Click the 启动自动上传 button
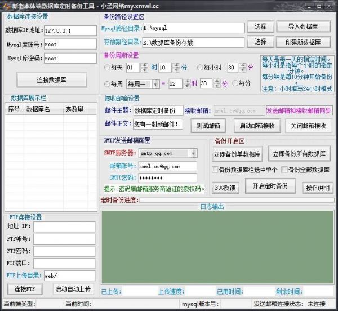The image size is (338, 311). (73, 289)
